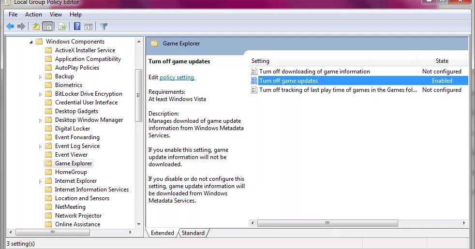
Task: Switch to the Standard tab
Action: click(x=193, y=233)
